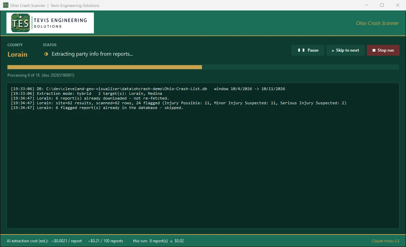
Task: Click the 'this run: 8 report(s)' cost summary
Action: [x=158, y=241]
